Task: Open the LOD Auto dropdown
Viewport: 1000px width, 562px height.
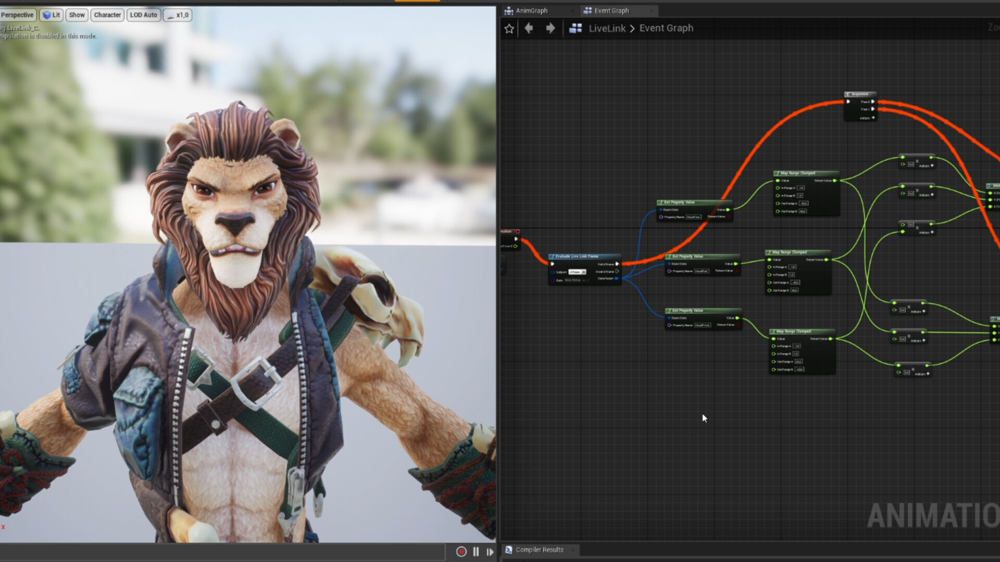Action: pyautogui.click(x=143, y=15)
